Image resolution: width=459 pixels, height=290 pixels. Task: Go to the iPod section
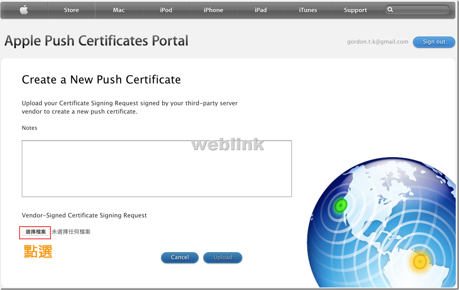pos(166,10)
